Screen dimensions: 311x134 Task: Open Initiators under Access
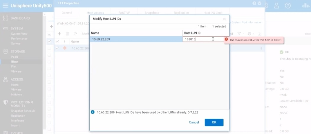tap(17, 95)
